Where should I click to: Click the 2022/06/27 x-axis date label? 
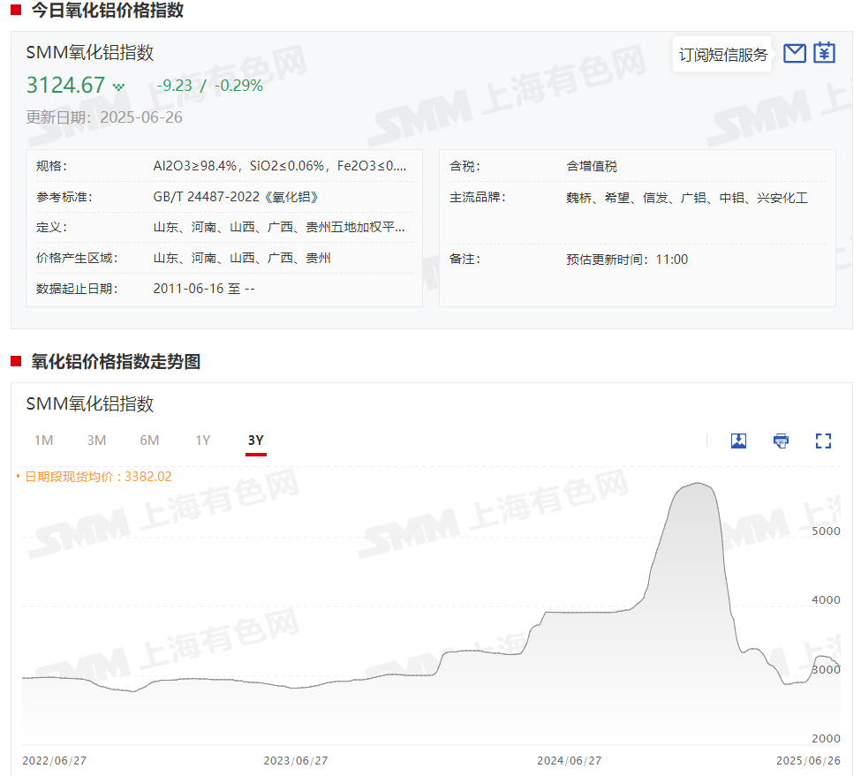pyautogui.click(x=55, y=761)
